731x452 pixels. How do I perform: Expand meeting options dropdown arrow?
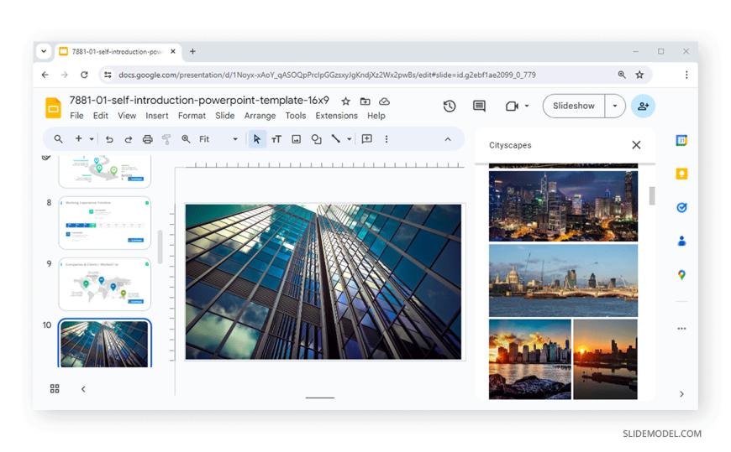point(527,106)
